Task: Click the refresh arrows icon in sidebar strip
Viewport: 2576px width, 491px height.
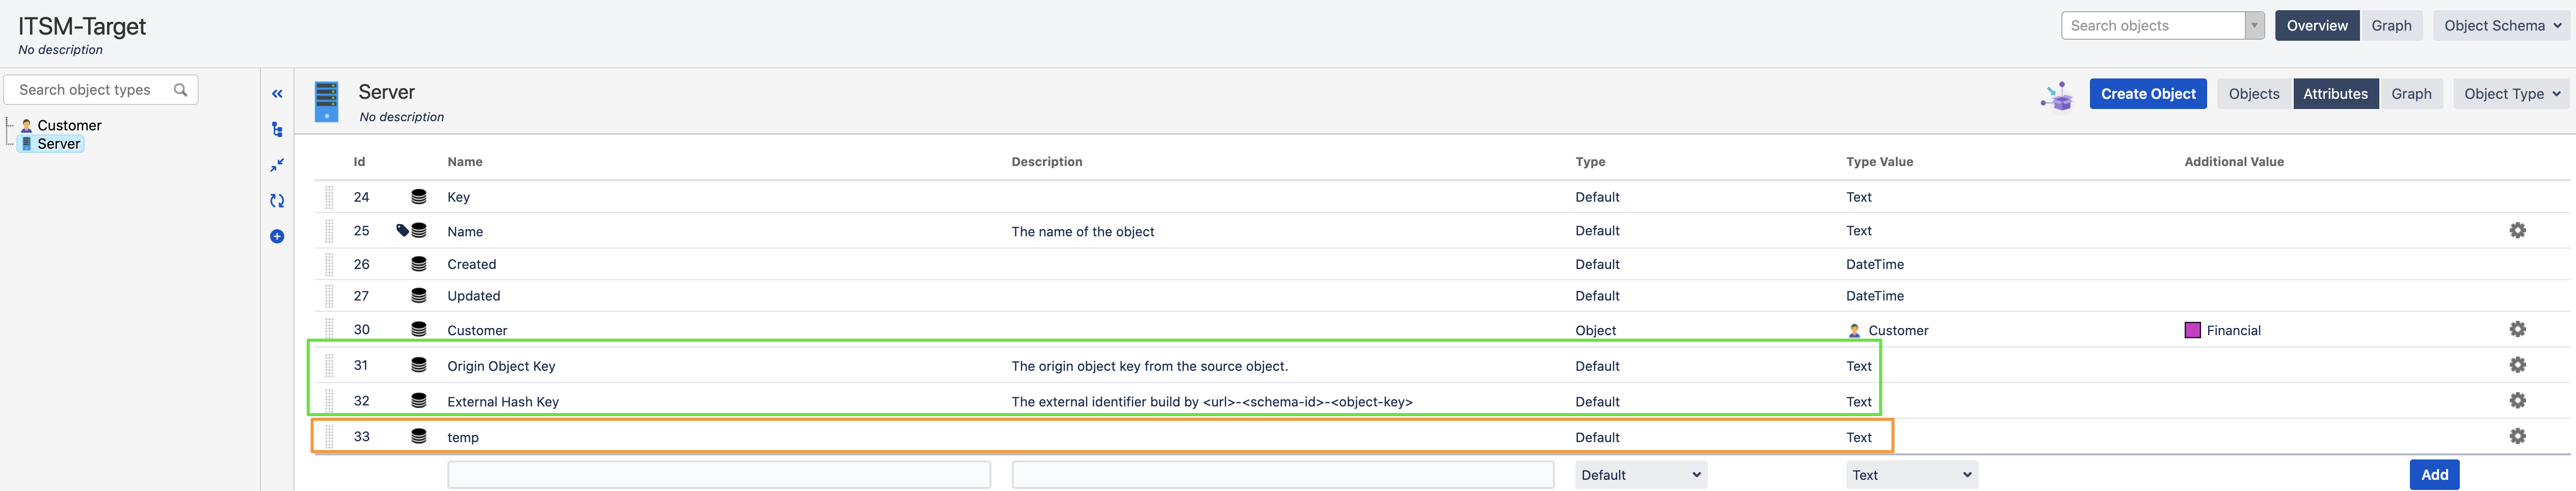Action: [277, 201]
